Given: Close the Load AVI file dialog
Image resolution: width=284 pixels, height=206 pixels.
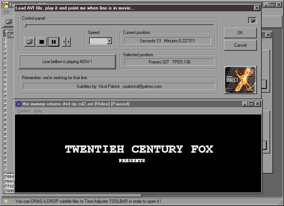Looking at the screenshot, I should tap(257, 8).
